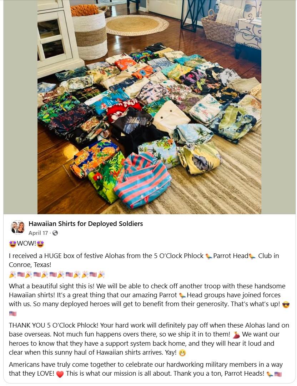
Task: Click the post text mentioning Conroe, Texas
Action: point(144,260)
